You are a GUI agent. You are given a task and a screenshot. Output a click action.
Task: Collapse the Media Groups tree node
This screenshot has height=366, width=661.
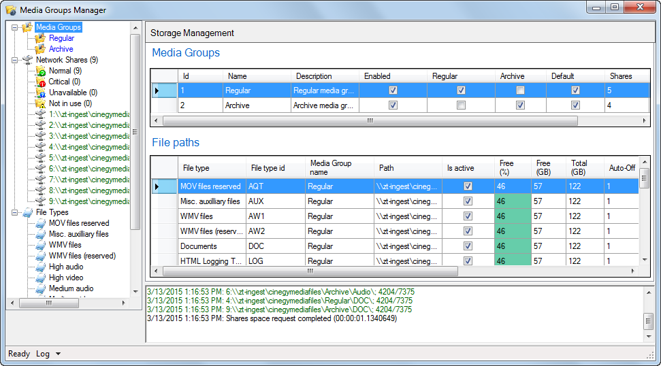14,27
